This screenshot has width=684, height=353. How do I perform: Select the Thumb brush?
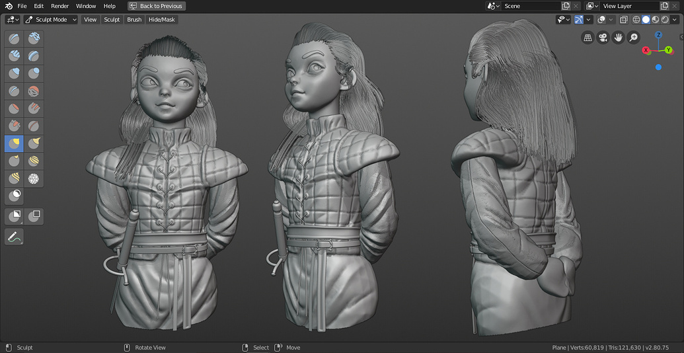point(14,161)
